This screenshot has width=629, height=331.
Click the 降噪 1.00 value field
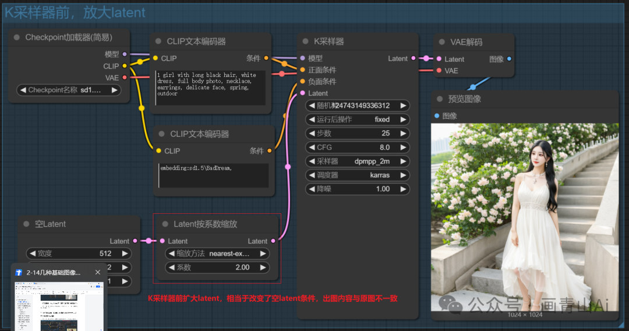pyautogui.click(x=358, y=189)
